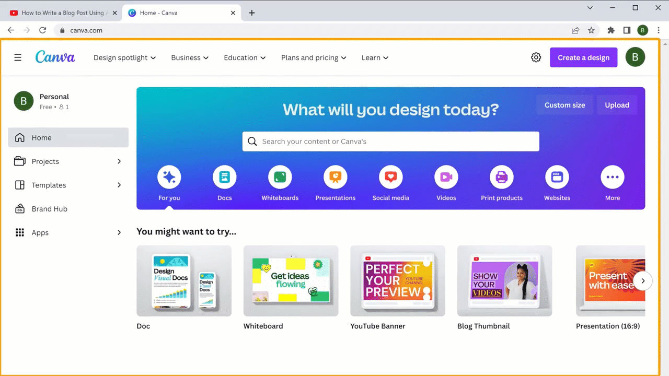The width and height of the screenshot is (669, 376).
Task: Expand the Design spotlight menu
Action: (x=124, y=57)
